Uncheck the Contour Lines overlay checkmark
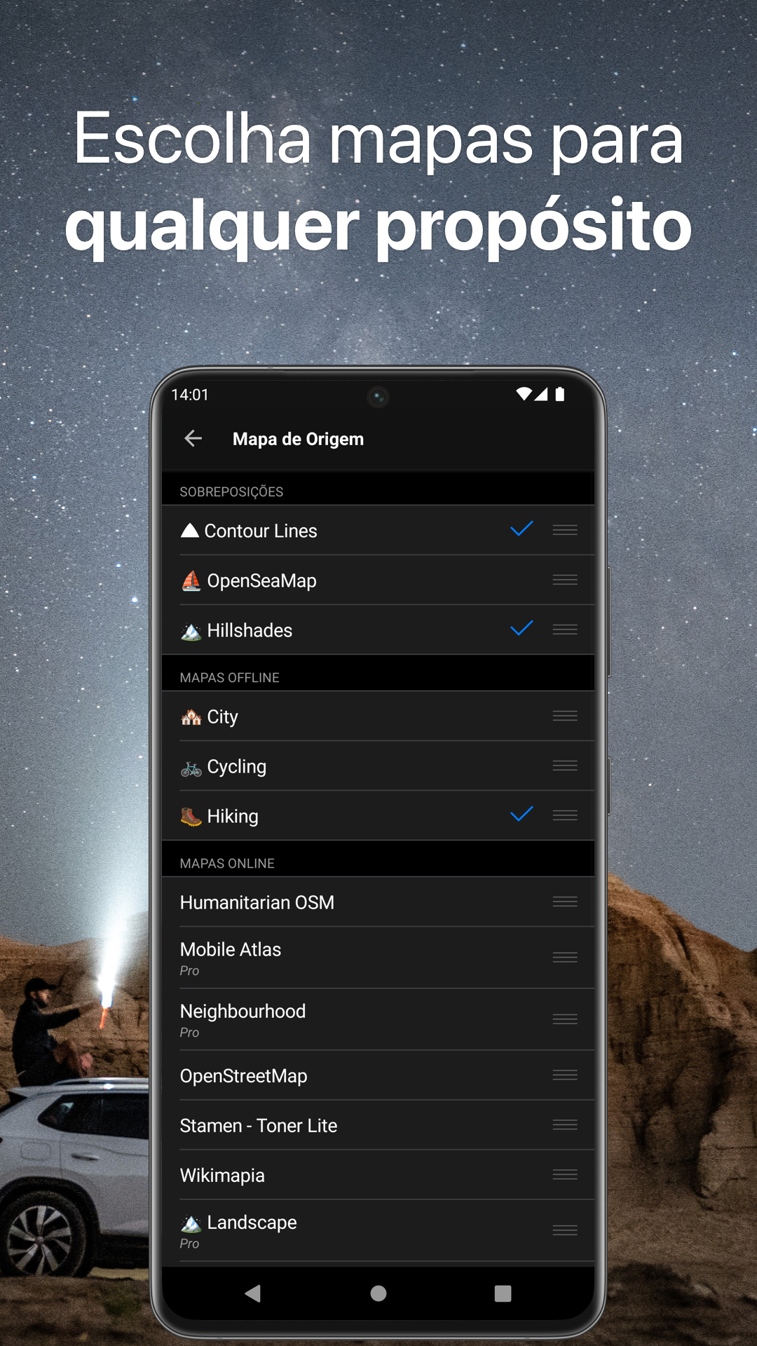The width and height of the screenshot is (757, 1346). tap(521, 529)
